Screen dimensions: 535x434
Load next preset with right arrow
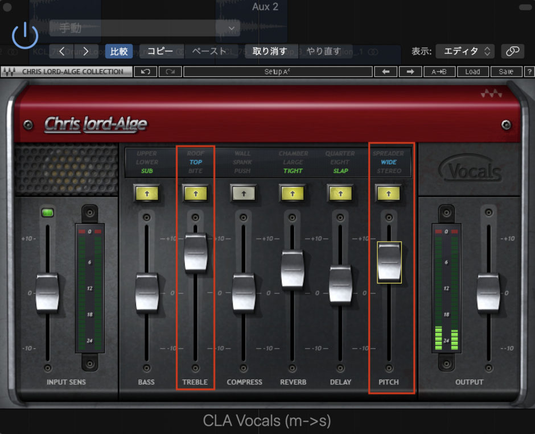pyautogui.click(x=410, y=72)
